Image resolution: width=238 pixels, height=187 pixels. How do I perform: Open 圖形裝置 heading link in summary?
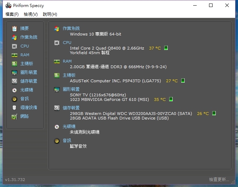[x=71, y=89]
